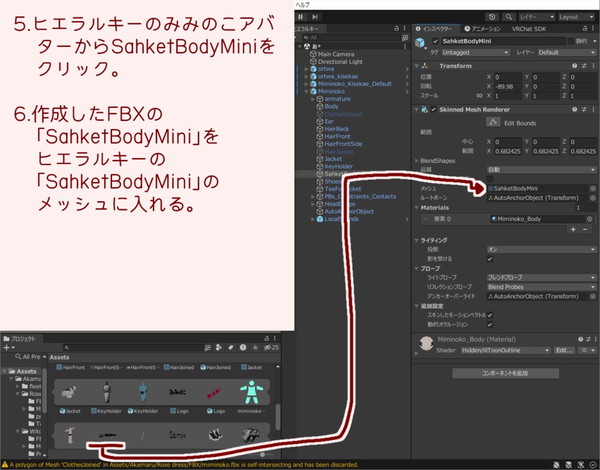
Task: Open the object picker for the メッシュ field
Action: coord(593,188)
